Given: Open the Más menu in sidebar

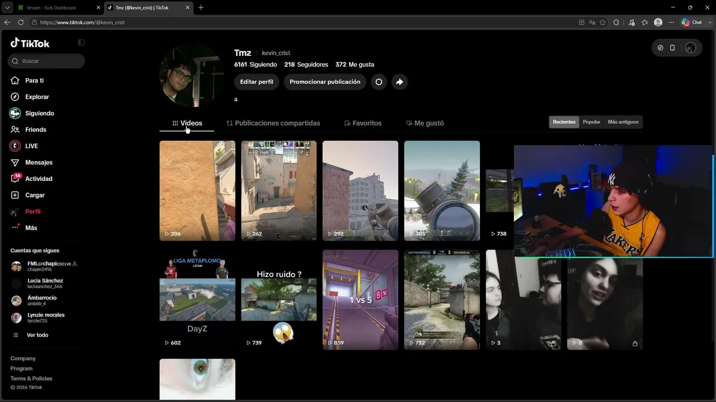Looking at the screenshot, I should pyautogui.click(x=31, y=228).
